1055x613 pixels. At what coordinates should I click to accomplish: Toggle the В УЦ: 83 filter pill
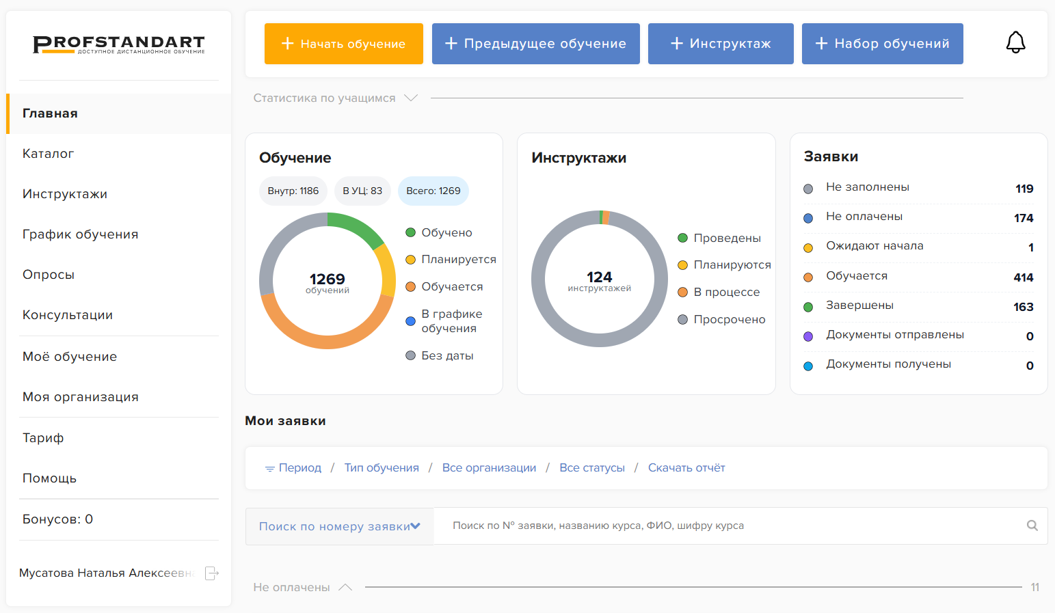tap(362, 191)
